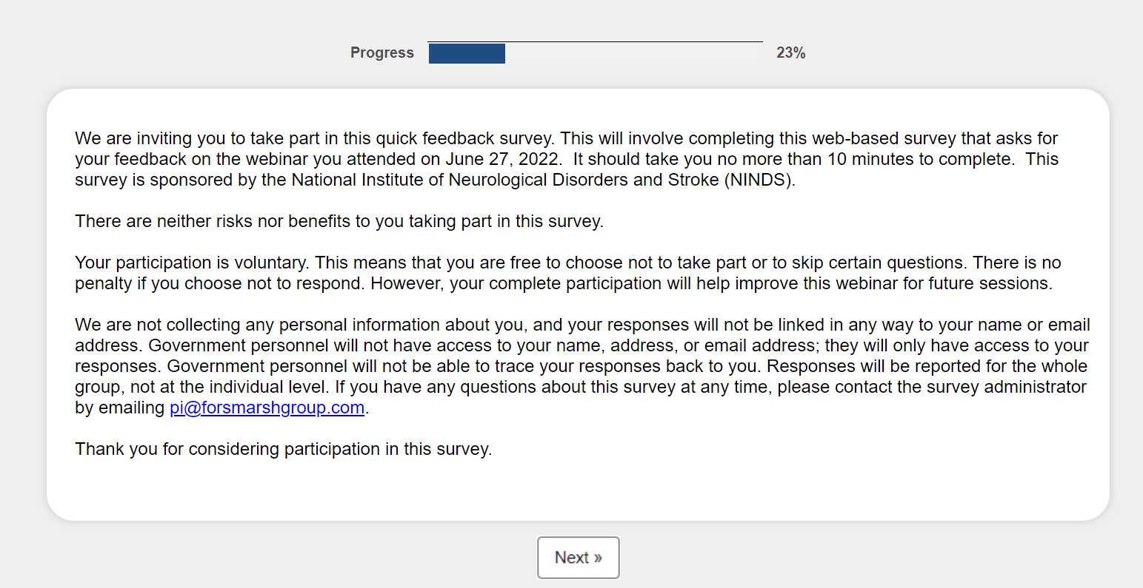
Task: Open the pi@forsmarshgroup.com email link
Action: coord(267,408)
